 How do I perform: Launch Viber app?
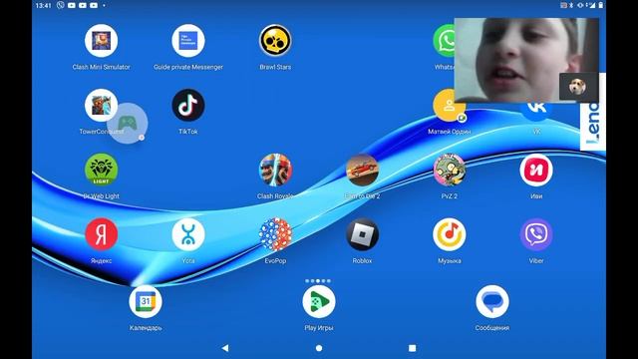[x=536, y=234]
